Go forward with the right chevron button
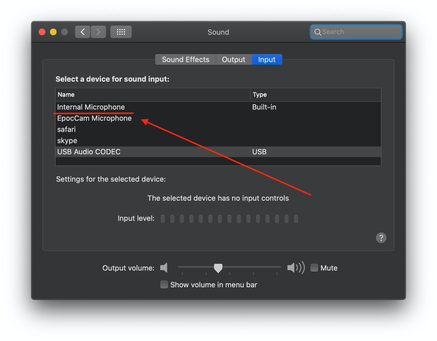Image resolution: width=437 pixels, height=341 pixels. click(x=98, y=32)
